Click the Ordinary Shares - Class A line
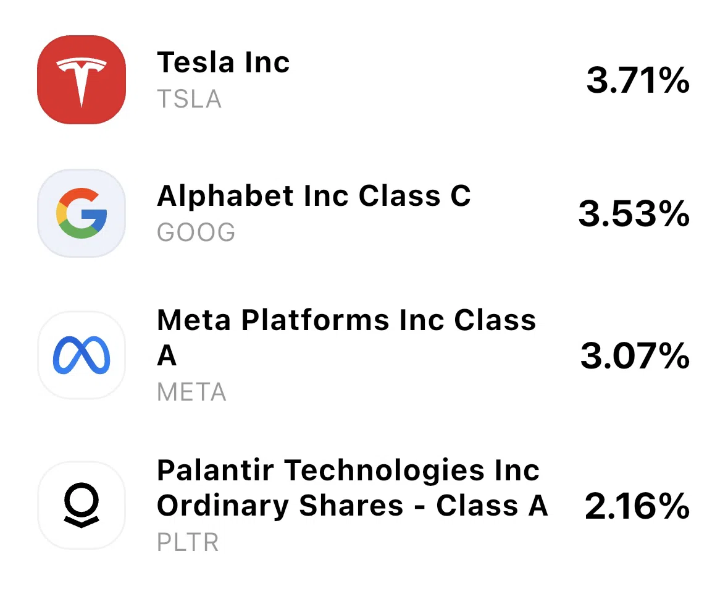Image resolution: width=728 pixels, height=591 pixels. (x=353, y=506)
